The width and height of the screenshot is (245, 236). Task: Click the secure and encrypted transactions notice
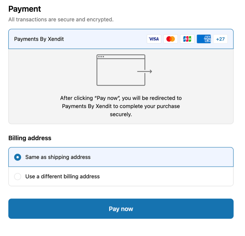coord(61,19)
